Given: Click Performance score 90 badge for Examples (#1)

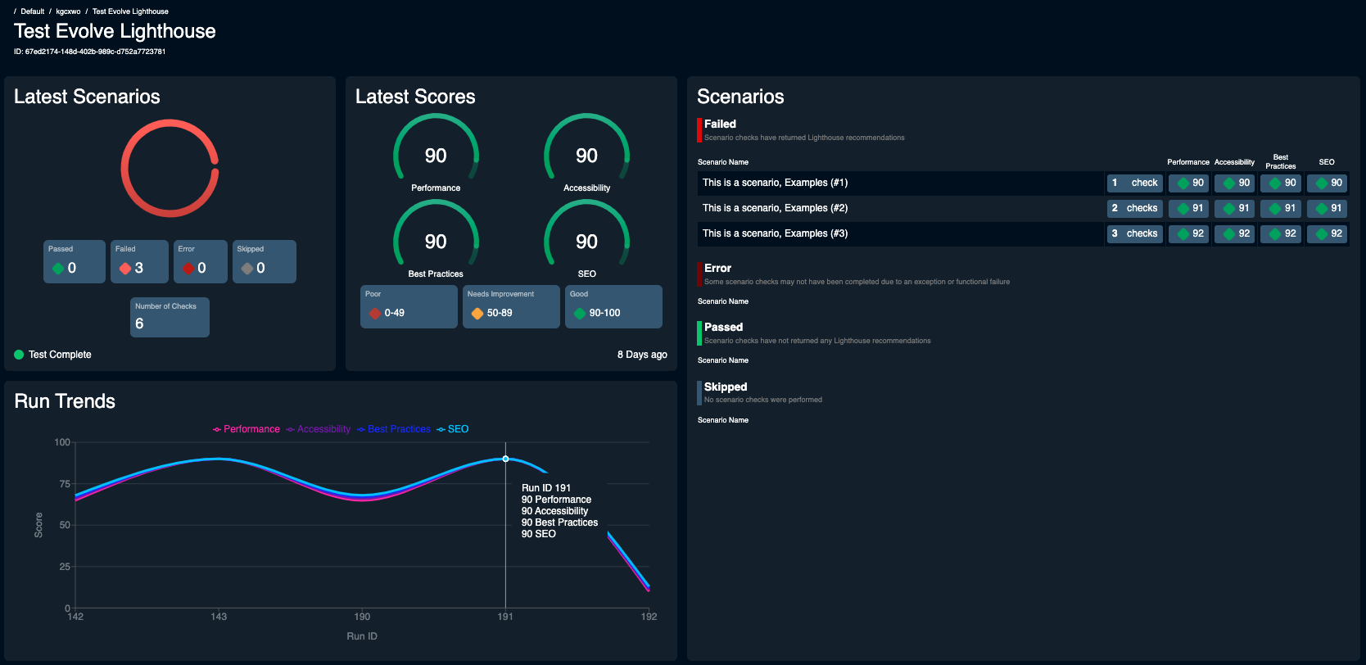Looking at the screenshot, I should (x=1188, y=183).
